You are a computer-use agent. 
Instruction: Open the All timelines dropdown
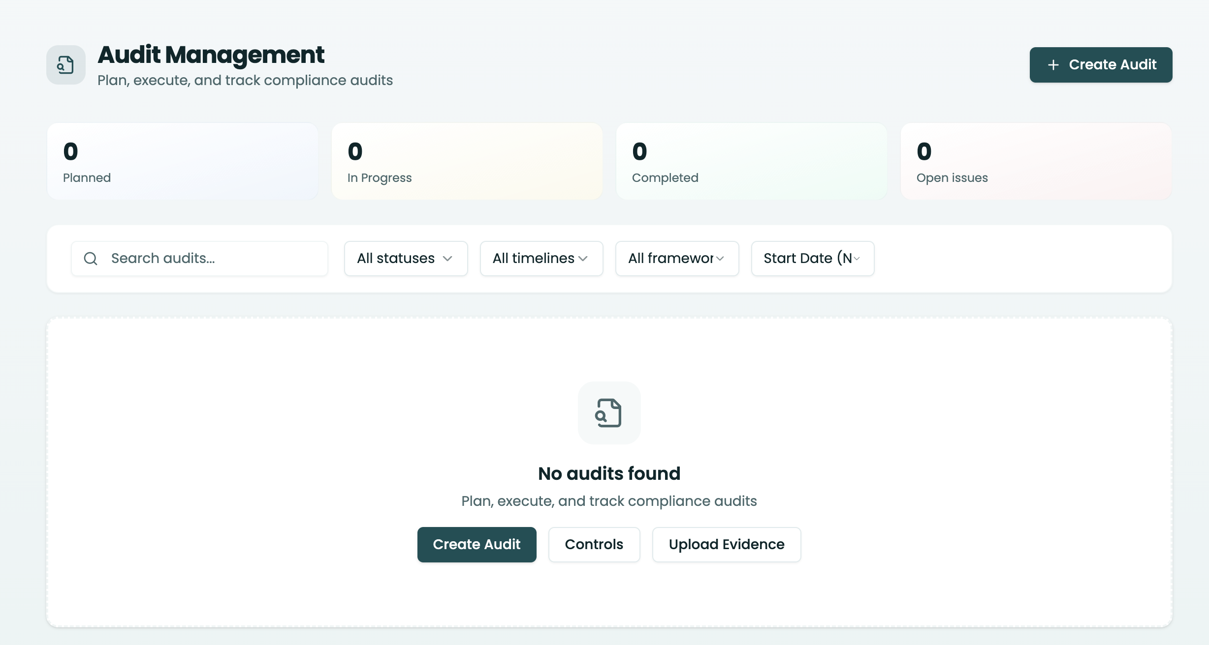[541, 259]
